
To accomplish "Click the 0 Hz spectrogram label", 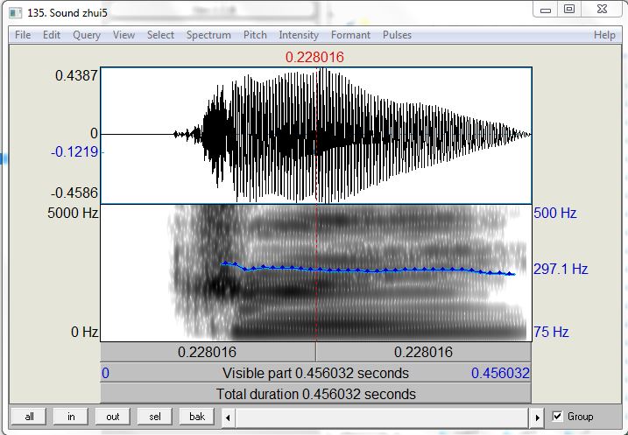I will [x=84, y=332].
